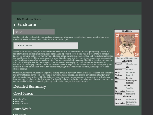Image resolution: width=153 pixels, height=115 pixels.
Task: Select Sandstorm in the Warrior row
Action: tap(131, 94)
